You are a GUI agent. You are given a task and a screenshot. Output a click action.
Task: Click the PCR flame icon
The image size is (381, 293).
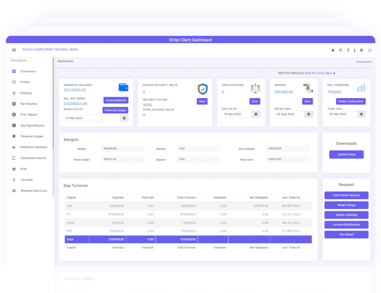click(14, 169)
